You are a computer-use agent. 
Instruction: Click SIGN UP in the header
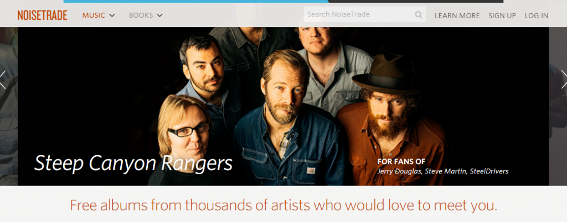[x=502, y=15]
